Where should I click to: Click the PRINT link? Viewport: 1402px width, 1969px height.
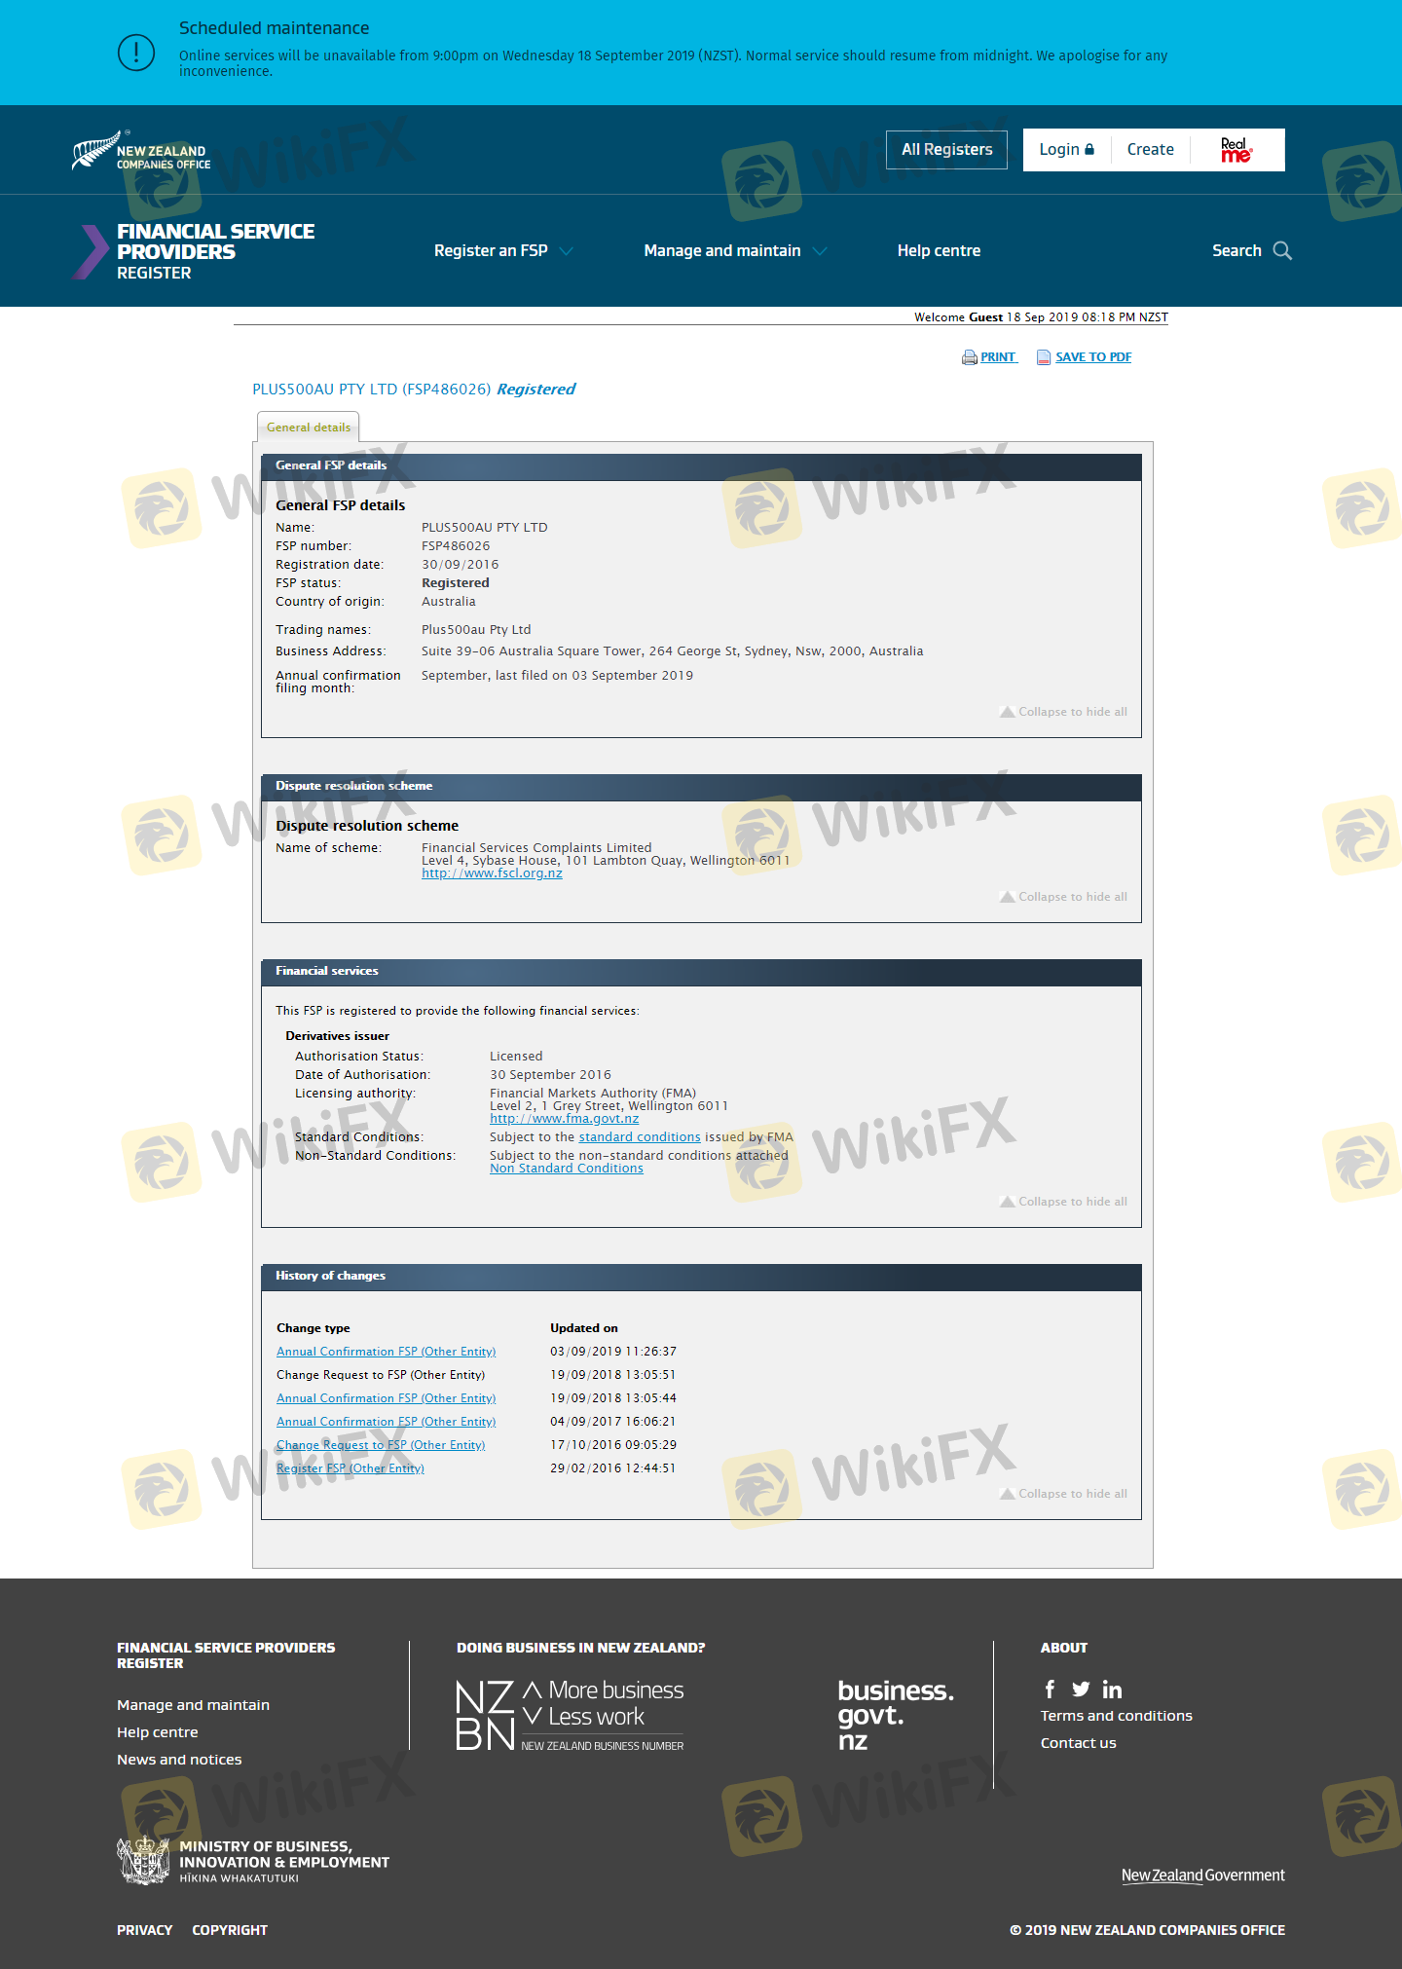pos(998,357)
